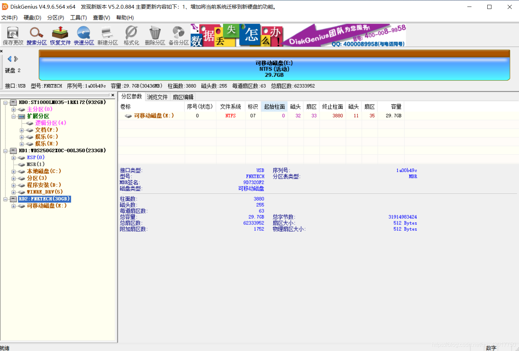Click the 序号(状态) column header
The image size is (519, 351).
[x=200, y=107]
